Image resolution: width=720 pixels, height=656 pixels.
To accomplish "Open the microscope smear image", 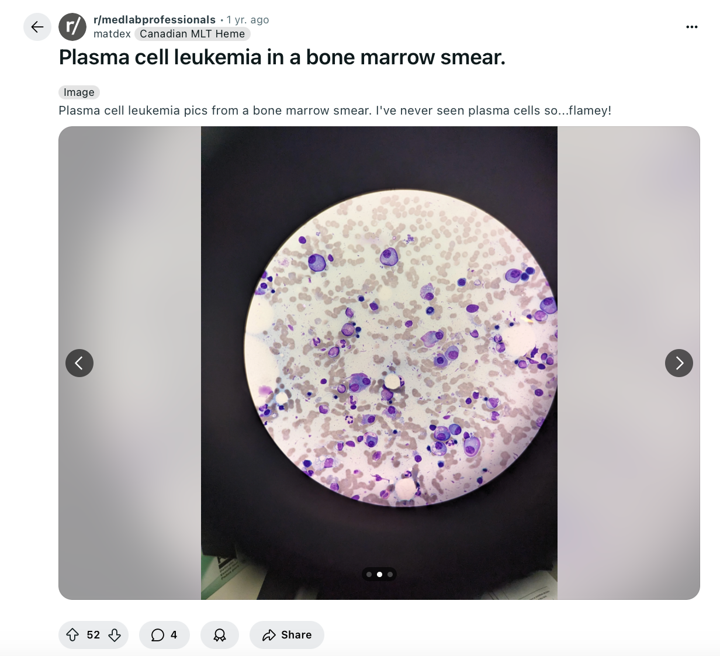I will coord(379,363).
